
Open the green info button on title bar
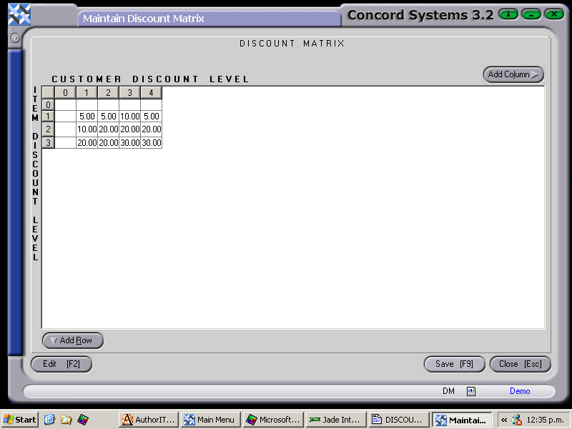coord(508,14)
